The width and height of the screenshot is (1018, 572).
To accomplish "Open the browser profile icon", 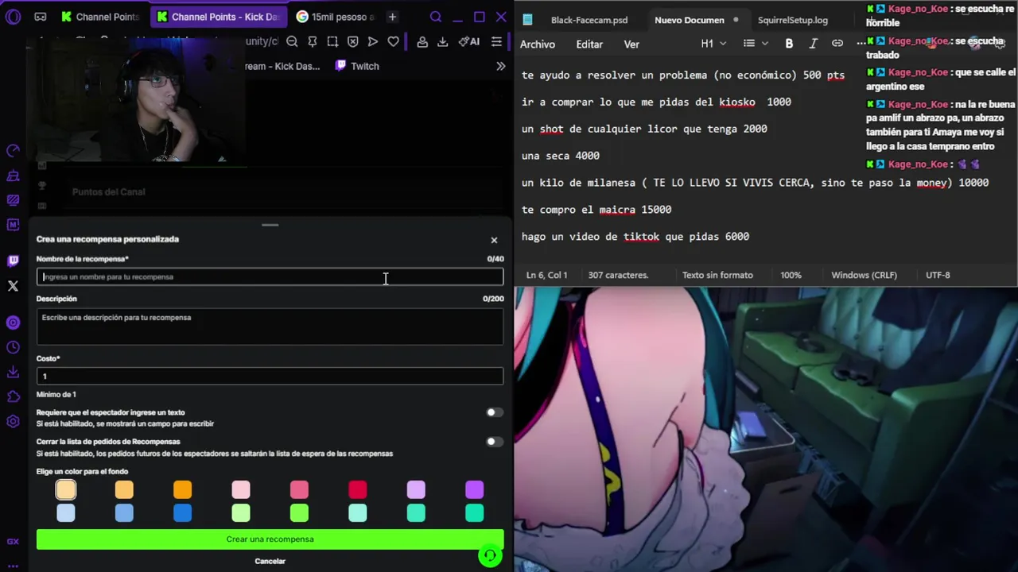I will point(422,41).
